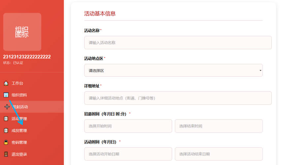Viewport: 282px width, 165px height.
Task: Go to the 活动管理 menu label
Action: point(19,119)
